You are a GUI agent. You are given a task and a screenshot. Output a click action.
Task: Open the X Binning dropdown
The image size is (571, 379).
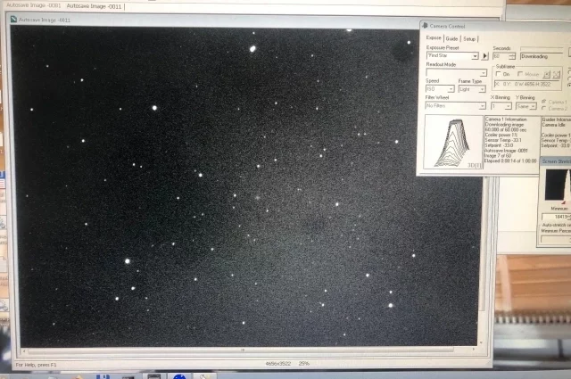coord(508,106)
